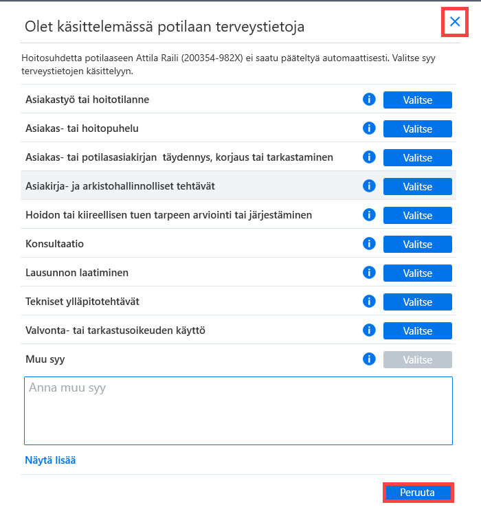View info for Valvonta- tai tarkastusoikeuden käyttö
The width and height of the screenshot is (481, 529).
(x=369, y=330)
